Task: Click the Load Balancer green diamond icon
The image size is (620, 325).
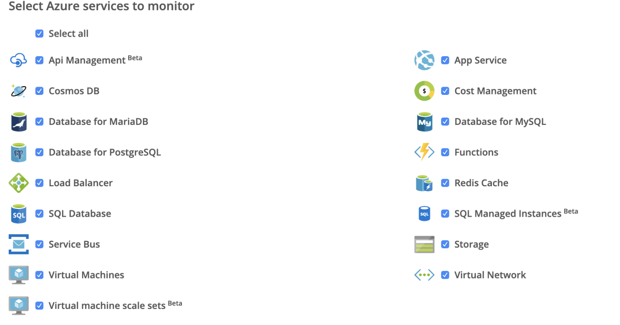Action: coord(19,183)
